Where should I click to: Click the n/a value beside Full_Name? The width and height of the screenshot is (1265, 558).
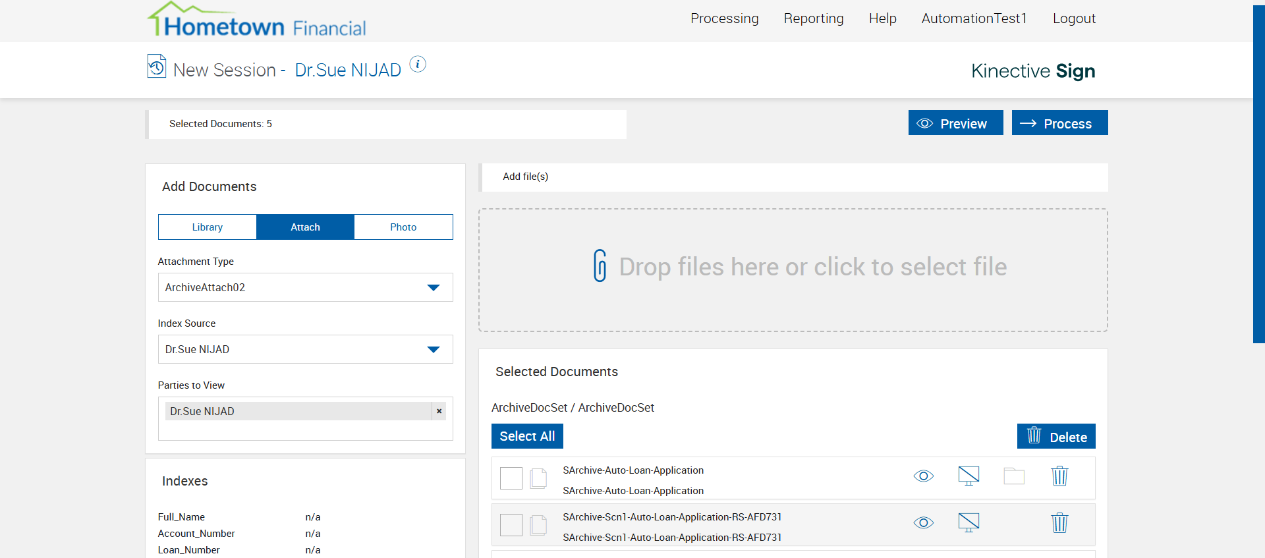tap(313, 517)
